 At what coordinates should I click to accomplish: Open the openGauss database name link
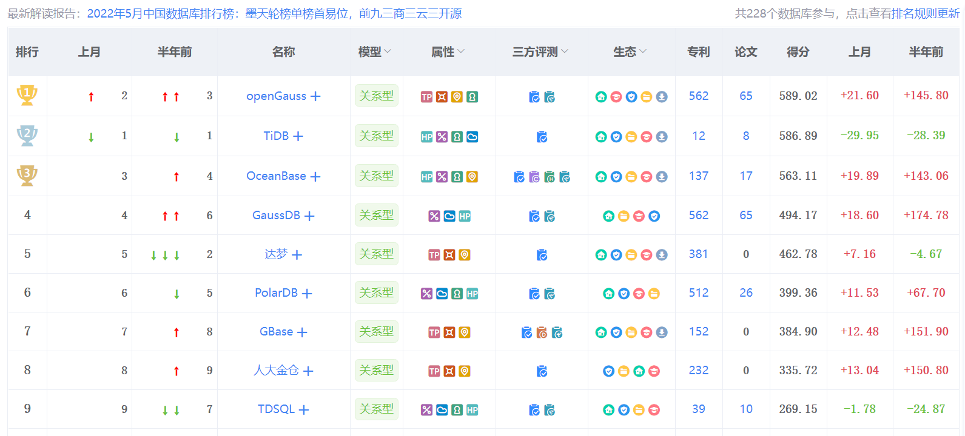pyautogui.click(x=276, y=96)
